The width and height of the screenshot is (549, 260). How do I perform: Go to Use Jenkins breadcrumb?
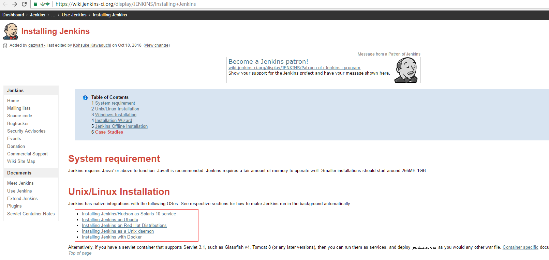tap(74, 15)
